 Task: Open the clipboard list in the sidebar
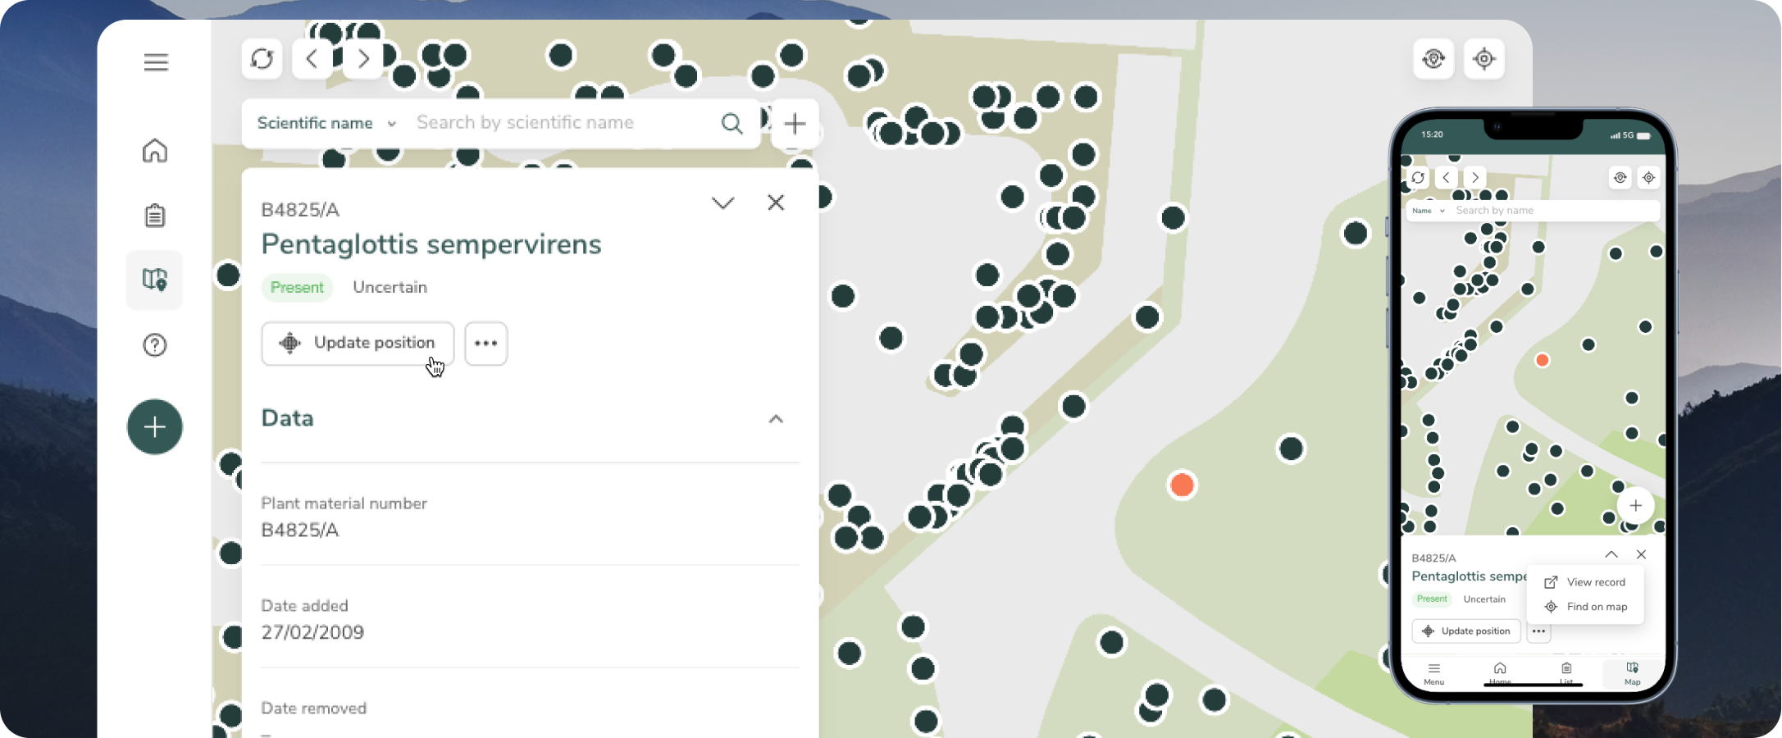[155, 216]
